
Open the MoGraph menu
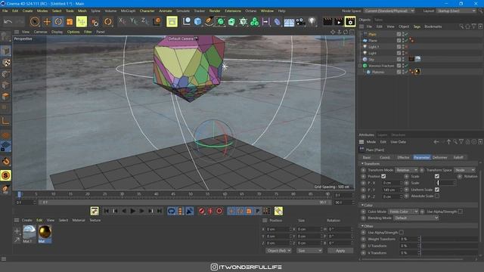(128, 11)
